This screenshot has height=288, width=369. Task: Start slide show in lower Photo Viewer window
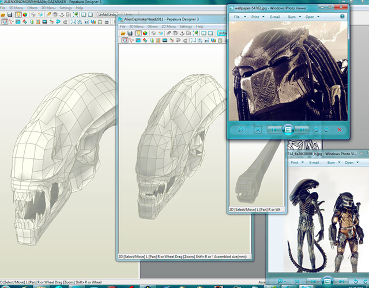(327, 282)
